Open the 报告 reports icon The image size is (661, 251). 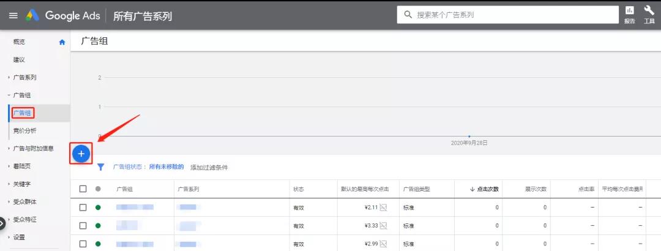[x=629, y=15]
